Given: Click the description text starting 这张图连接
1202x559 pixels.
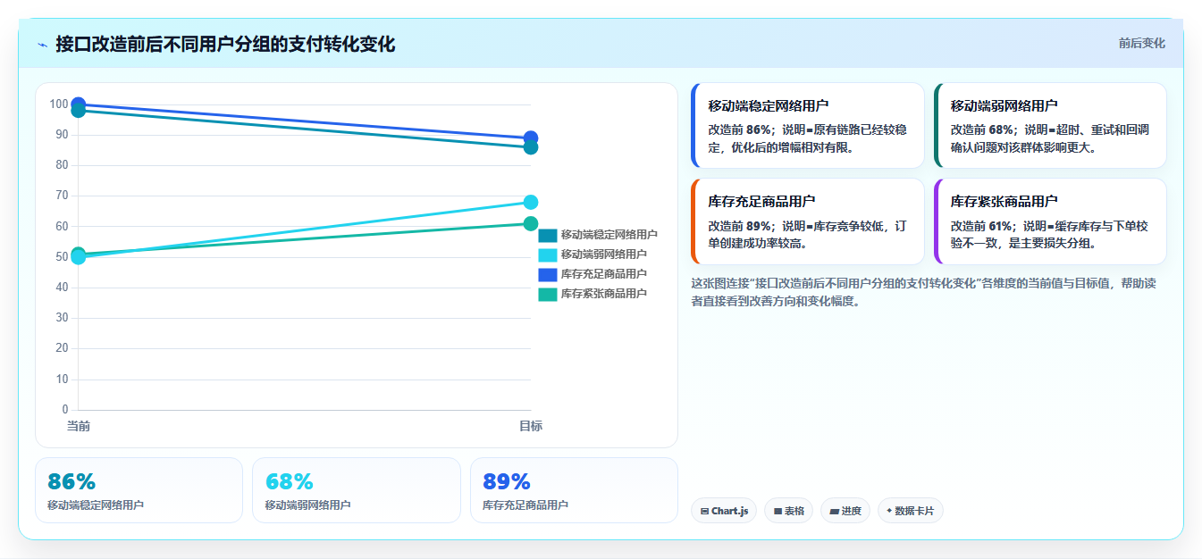Looking at the screenshot, I should [925, 292].
